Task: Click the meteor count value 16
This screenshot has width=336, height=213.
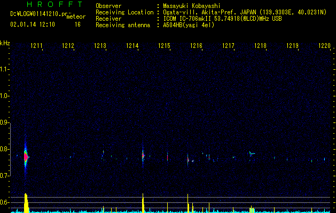Action: pyautogui.click(x=77, y=24)
